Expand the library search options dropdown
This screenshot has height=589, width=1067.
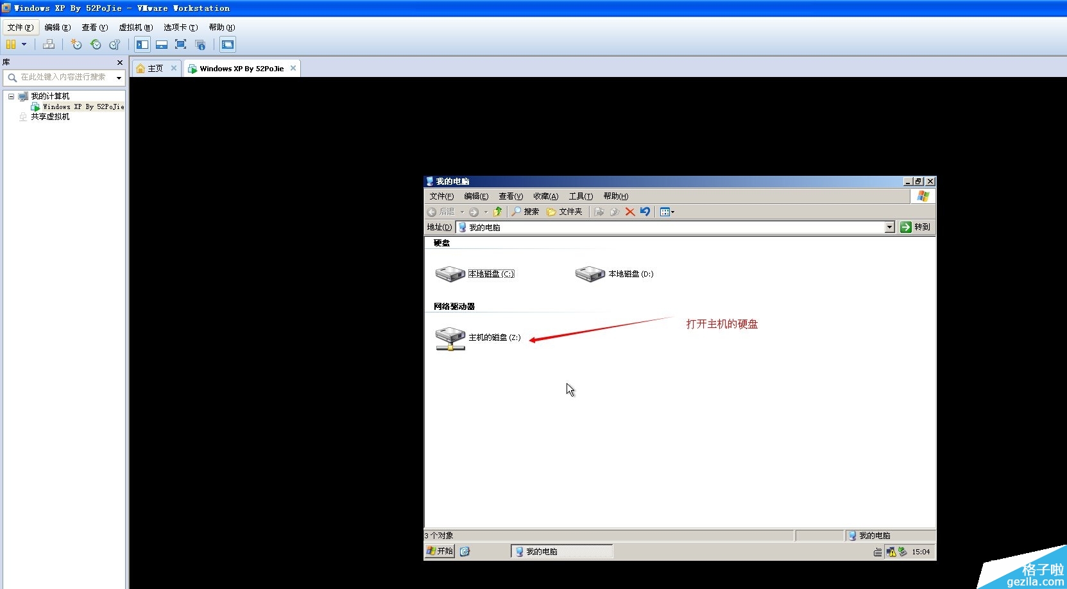point(119,78)
